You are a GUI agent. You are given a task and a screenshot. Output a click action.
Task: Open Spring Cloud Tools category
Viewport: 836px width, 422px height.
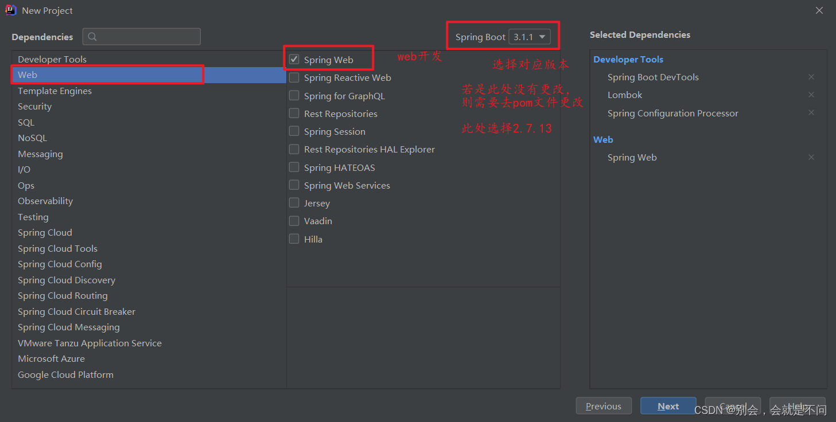click(149, 248)
